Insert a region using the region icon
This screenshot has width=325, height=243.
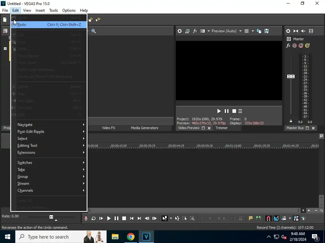(258, 218)
